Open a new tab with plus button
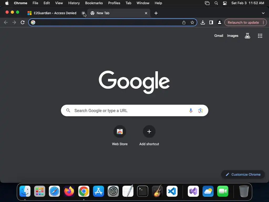Image resolution: width=269 pixels, height=202 pixels. [156, 13]
